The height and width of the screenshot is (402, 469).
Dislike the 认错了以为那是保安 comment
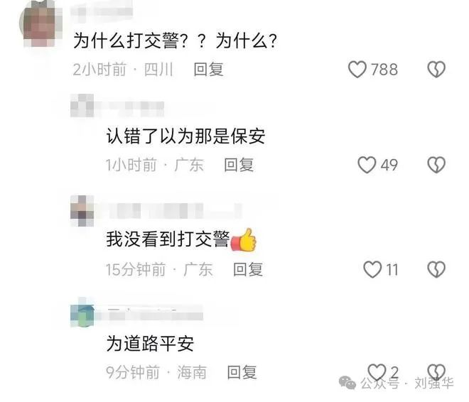point(436,165)
